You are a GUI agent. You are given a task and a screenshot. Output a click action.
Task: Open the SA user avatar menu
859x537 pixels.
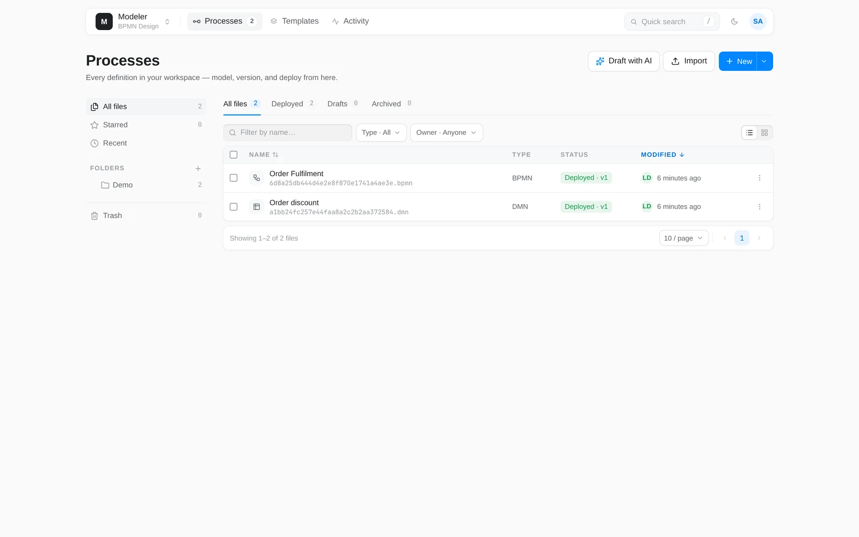[758, 21]
